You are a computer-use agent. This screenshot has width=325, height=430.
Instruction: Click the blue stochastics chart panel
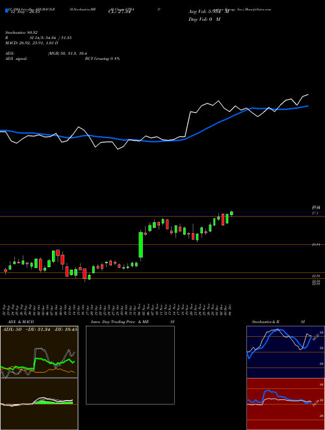(x=285, y=352)
